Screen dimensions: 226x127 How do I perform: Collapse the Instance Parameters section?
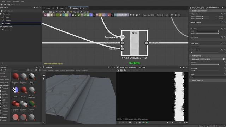(x=190, y=59)
